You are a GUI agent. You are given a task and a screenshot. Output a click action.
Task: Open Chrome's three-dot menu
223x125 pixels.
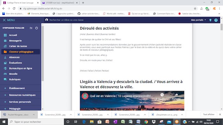point(219,9)
